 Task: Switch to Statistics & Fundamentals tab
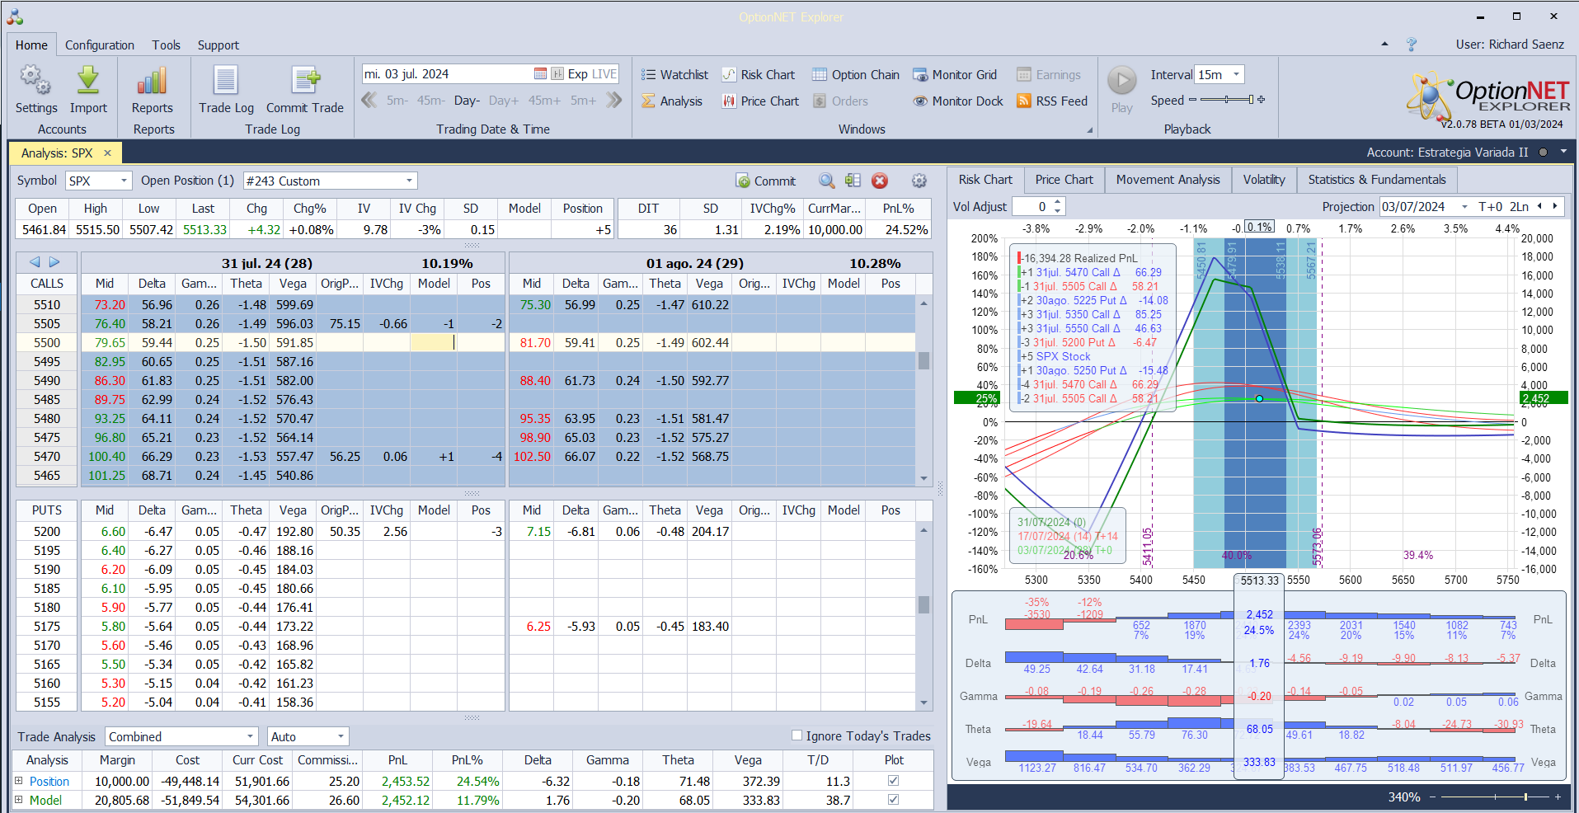click(1377, 180)
